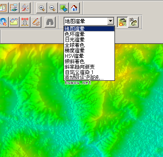Toggle hill shading sun icon
Screen dimensions: 163x157
pyautogui.click(x=122, y=22)
